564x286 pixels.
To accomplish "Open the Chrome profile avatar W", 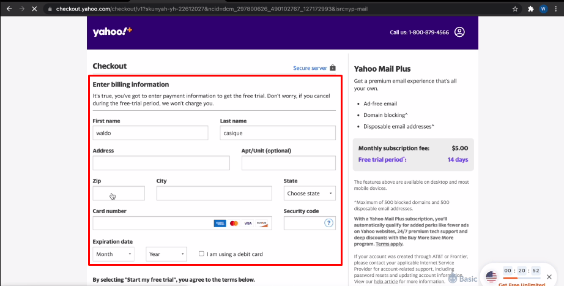I will click(x=543, y=9).
